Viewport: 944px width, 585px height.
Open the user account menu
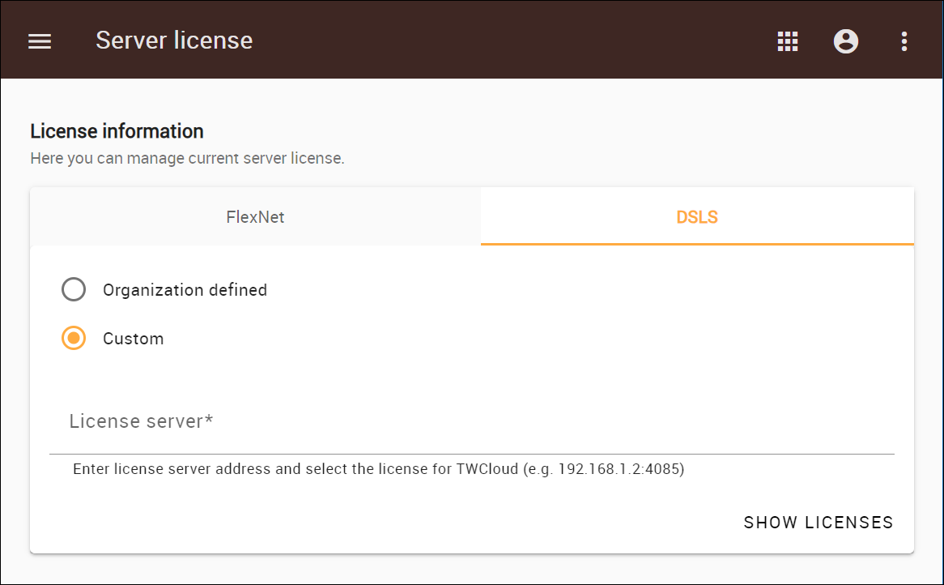(x=846, y=41)
